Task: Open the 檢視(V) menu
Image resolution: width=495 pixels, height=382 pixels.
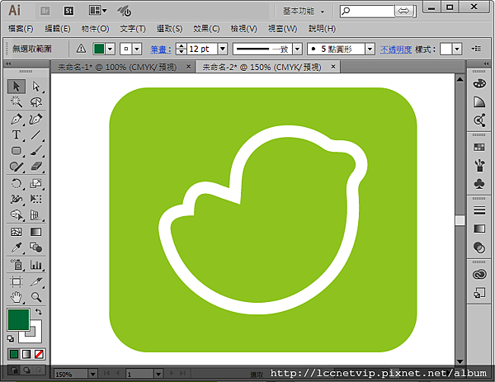Action: point(243,29)
